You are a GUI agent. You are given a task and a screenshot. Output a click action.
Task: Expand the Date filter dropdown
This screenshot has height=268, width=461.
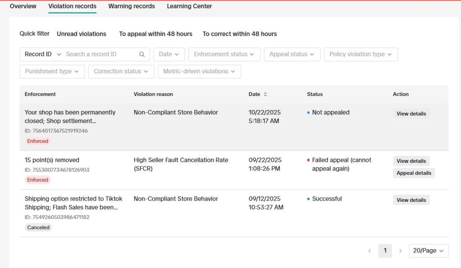coord(169,54)
